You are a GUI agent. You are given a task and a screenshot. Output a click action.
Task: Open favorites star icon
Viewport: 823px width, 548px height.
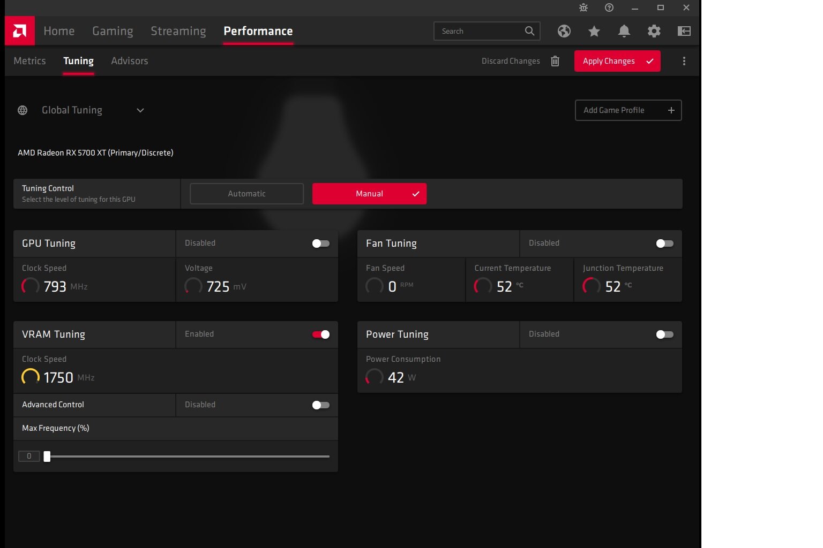[x=594, y=31]
